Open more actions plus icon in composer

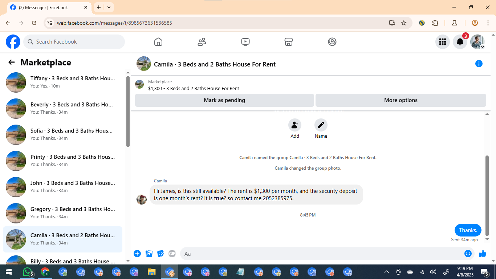pyautogui.click(x=137, y=254)
